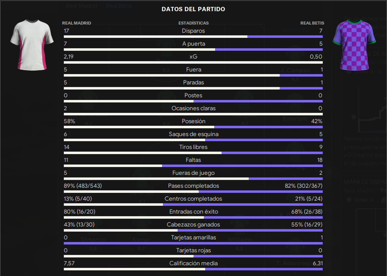Select the Entradas con éxito label

(x=193, y=211)
